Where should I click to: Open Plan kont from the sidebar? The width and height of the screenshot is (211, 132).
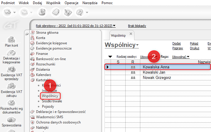tap(11, 42)
